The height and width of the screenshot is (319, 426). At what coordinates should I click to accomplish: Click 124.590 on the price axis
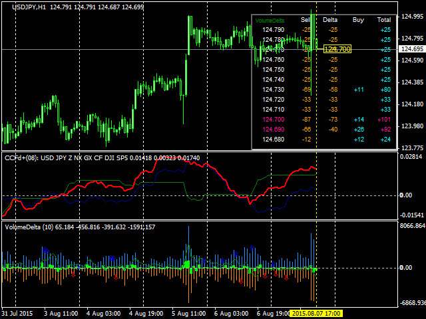pyautogui.click(x=412, y=60)
